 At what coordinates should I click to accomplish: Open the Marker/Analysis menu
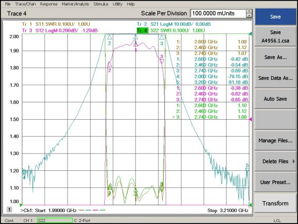(x=74, y=3)
